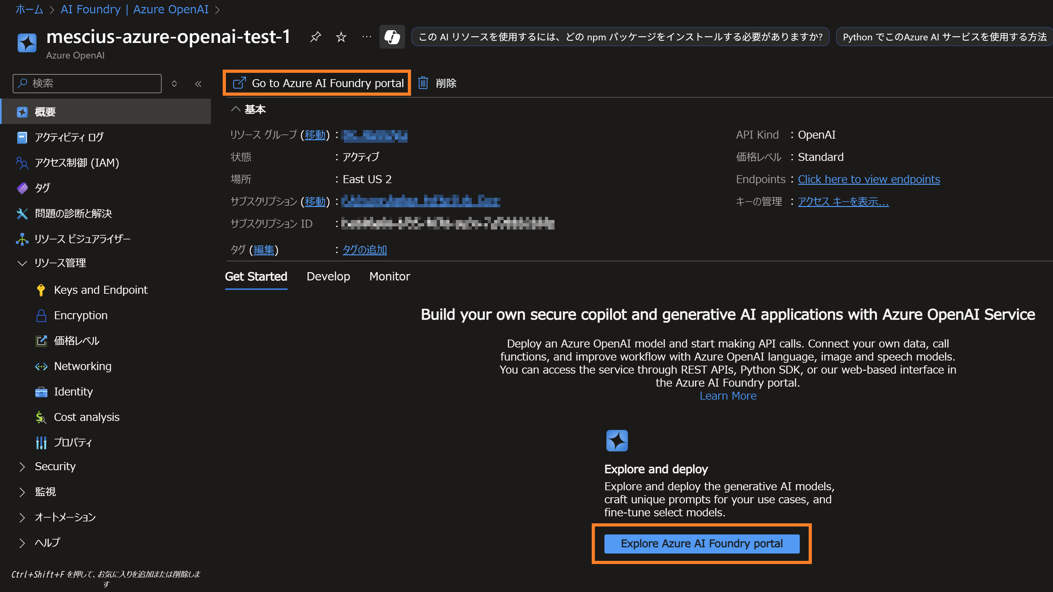Click the Networking arrows icon

click(41, 366)
